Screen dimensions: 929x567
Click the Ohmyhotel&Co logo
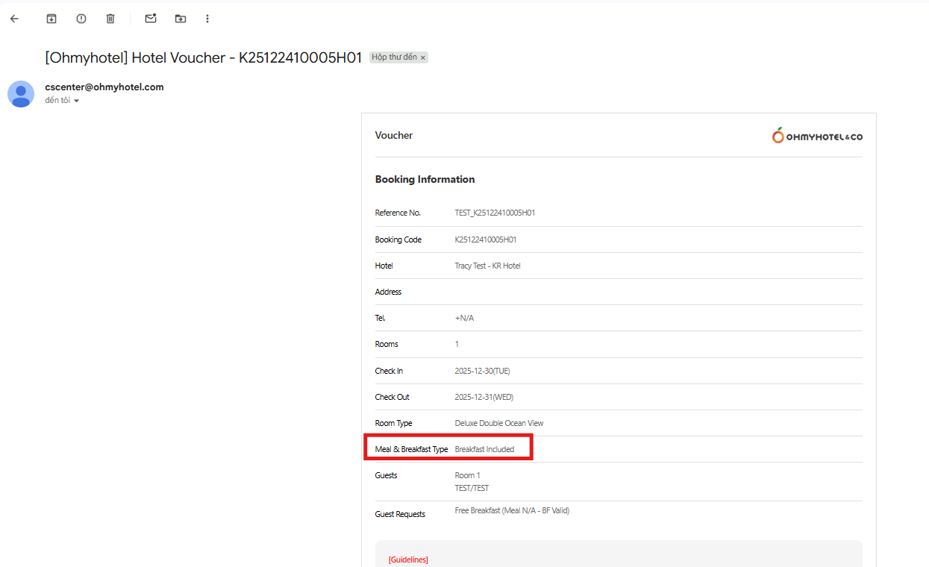(x=817, y=136)
